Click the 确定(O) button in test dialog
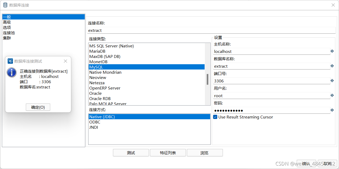 click(x=38, y=107)
